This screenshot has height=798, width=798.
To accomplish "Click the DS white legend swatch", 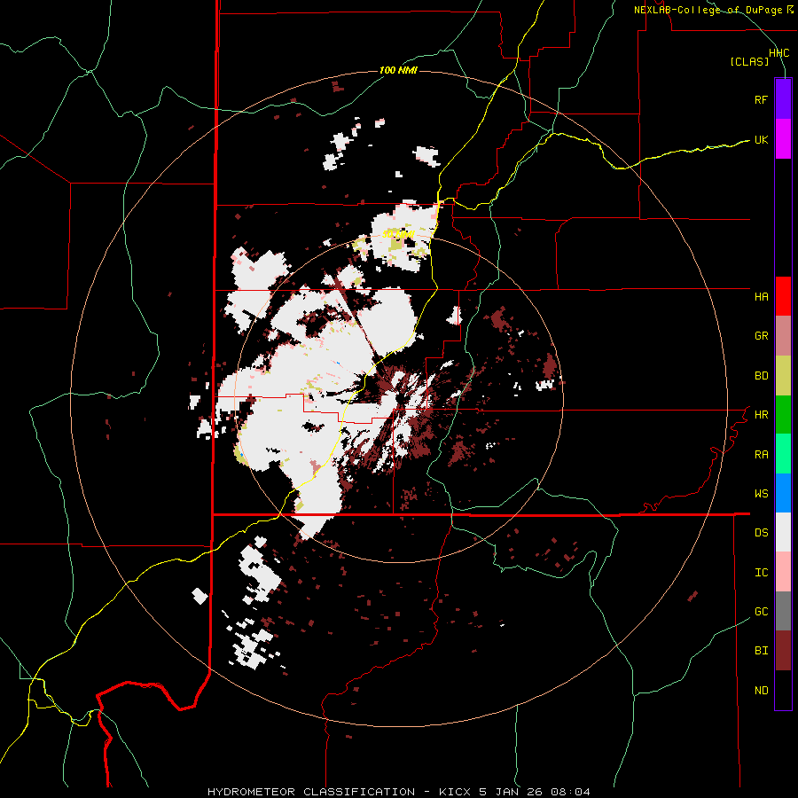I will tap(783, 532).
